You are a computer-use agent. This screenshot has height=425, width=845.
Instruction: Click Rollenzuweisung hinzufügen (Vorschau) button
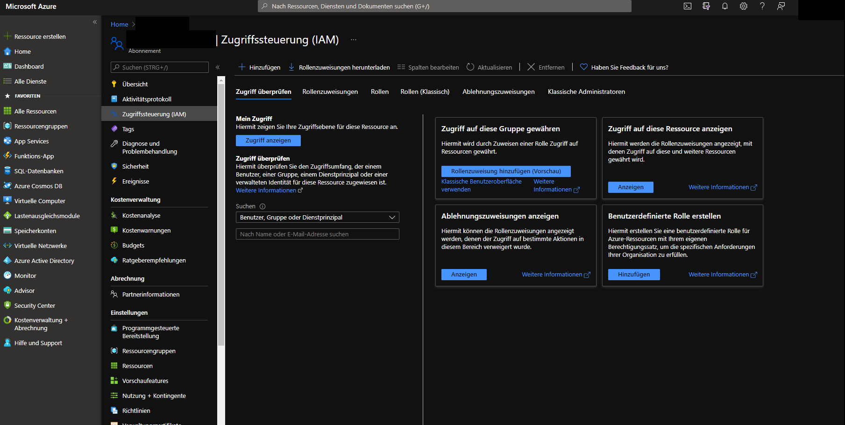tap(506, 171)
